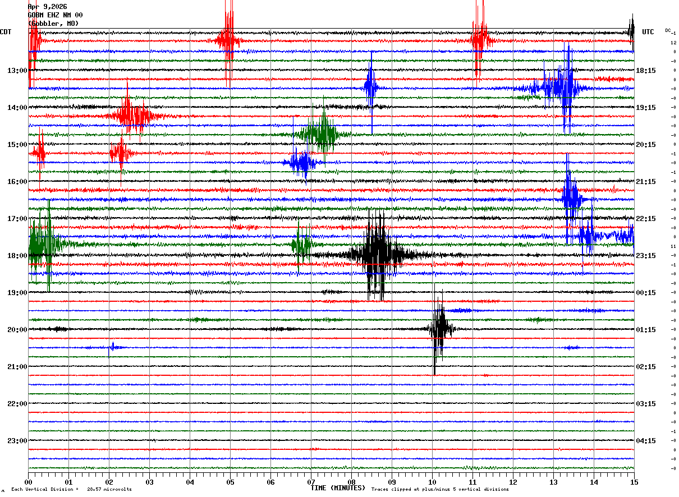Click the '23:00' CDT time label

[x=17, y=441]
